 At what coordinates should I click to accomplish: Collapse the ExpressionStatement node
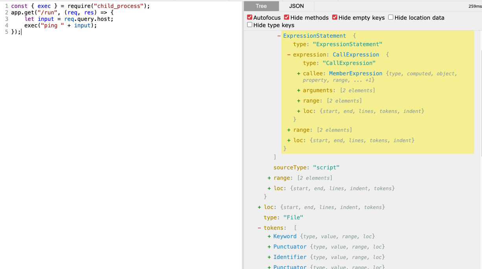point(279,36)
